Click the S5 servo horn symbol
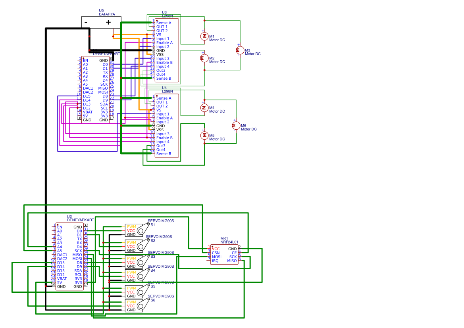The height and width of the screenshot is (328, 464). pos(143,290)
